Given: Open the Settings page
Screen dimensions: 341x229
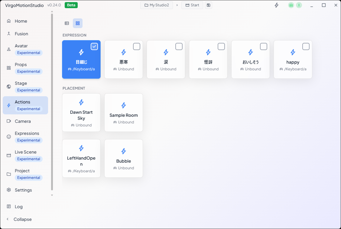Looking at the screenshot, I should 25,190.
